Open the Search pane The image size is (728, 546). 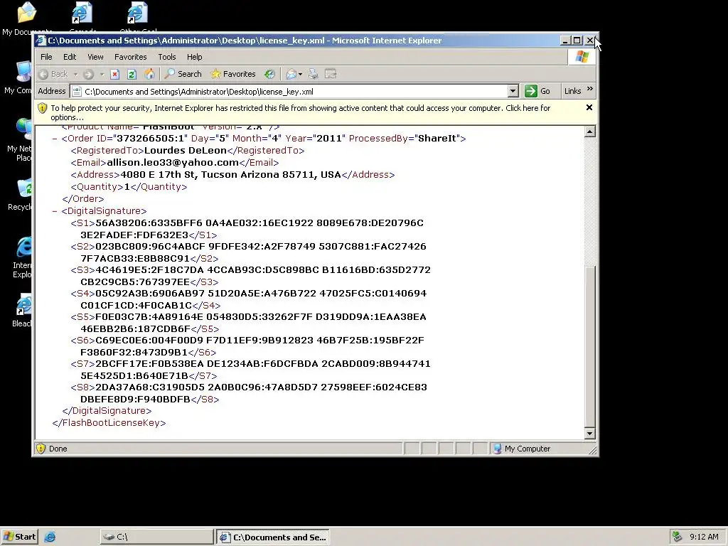pos(183,74)
